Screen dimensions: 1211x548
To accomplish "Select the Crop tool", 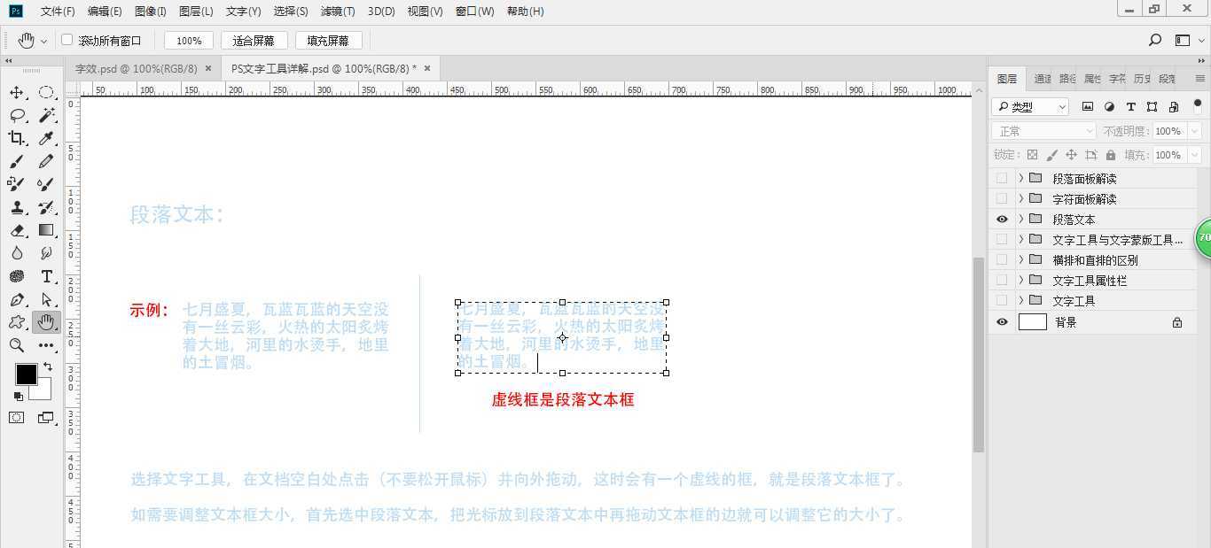I will [18, 138].
